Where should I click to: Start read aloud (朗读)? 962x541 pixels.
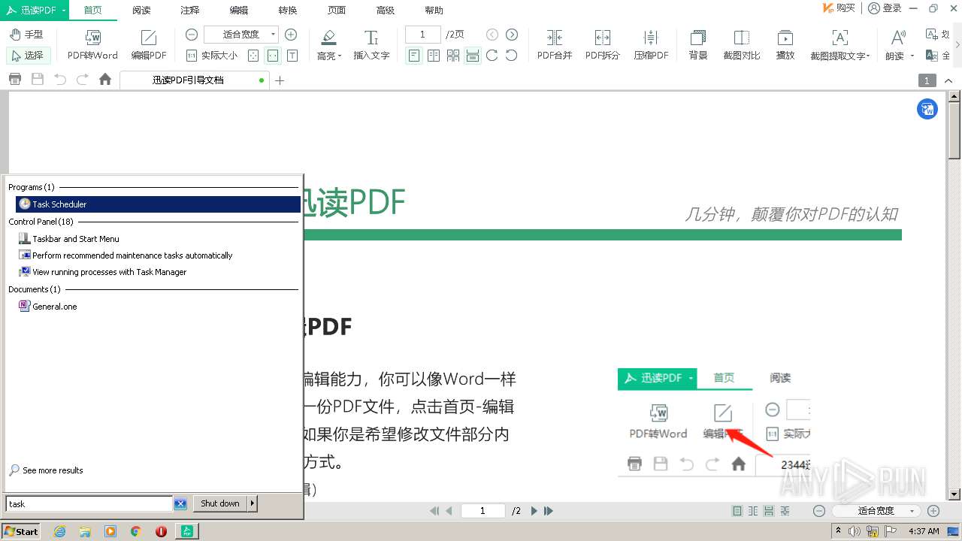pyautogui.click(x=895, y=45)
